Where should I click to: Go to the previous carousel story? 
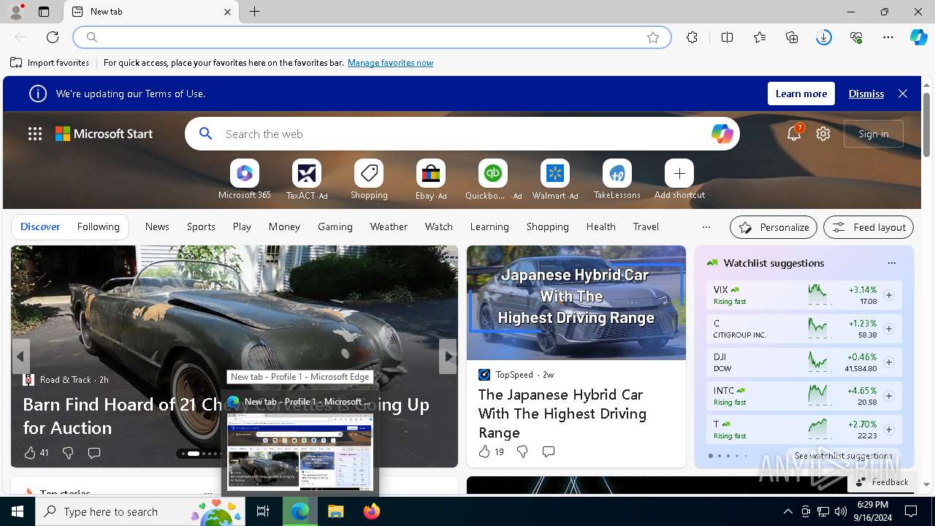pyautogui.click(x=20, y=357)
